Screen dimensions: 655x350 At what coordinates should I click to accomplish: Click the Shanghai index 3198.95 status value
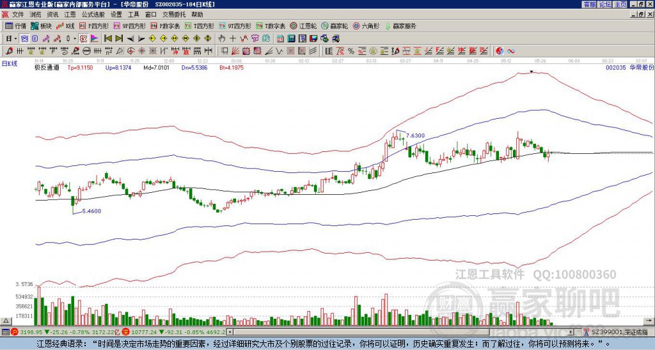point(31,332)
